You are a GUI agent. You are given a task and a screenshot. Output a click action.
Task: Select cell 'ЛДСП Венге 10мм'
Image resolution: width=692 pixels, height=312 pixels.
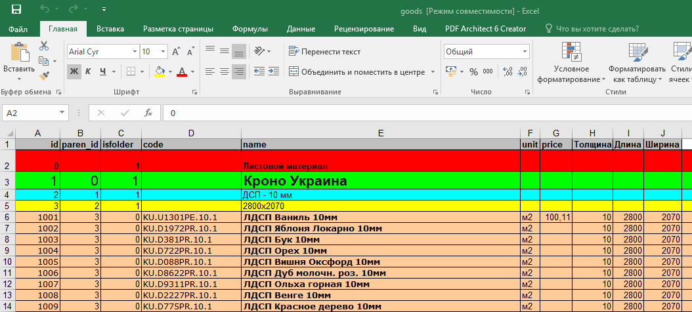381,295
